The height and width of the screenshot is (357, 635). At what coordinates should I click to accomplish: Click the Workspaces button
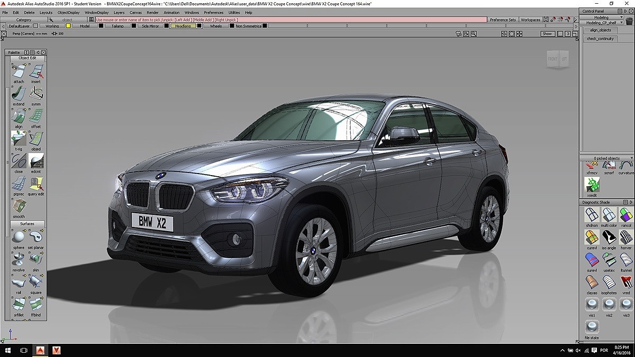(530, 20)
